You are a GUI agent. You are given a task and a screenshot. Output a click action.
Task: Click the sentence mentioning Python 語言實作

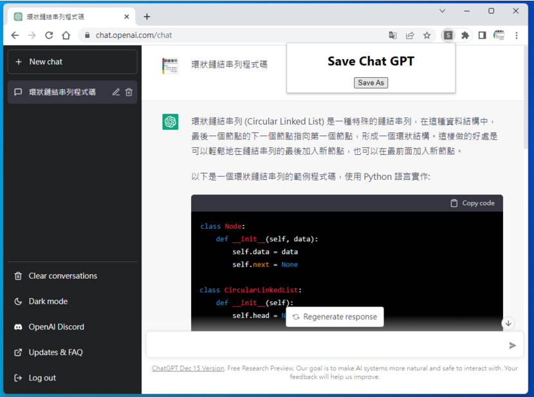tap(311, 177)
